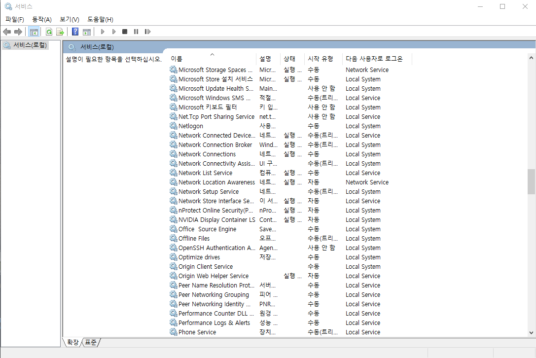Screen dimensions: 536x358
Task: Click the scrollbar up arrow
Action: pos(531,58)
